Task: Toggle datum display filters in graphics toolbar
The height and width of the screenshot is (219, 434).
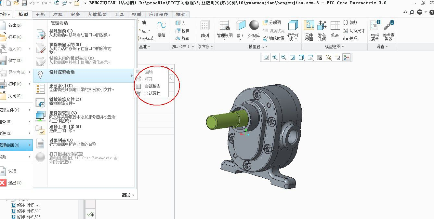Action: [328, 57]
